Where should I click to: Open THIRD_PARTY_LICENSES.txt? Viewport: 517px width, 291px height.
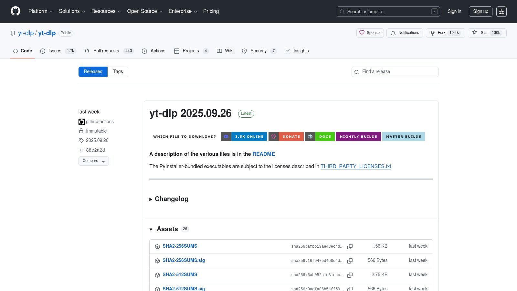click(x=355, y=166)
